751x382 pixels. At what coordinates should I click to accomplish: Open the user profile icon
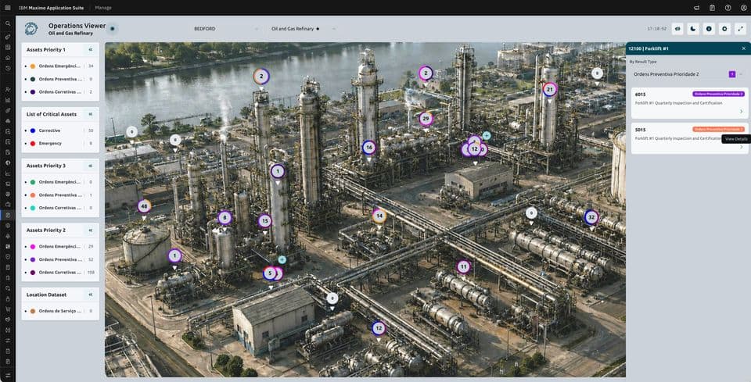(743, 8)
